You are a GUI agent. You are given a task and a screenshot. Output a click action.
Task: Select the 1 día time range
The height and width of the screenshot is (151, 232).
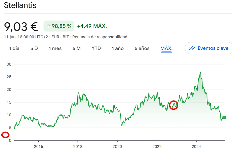click(x=14, y=48)
